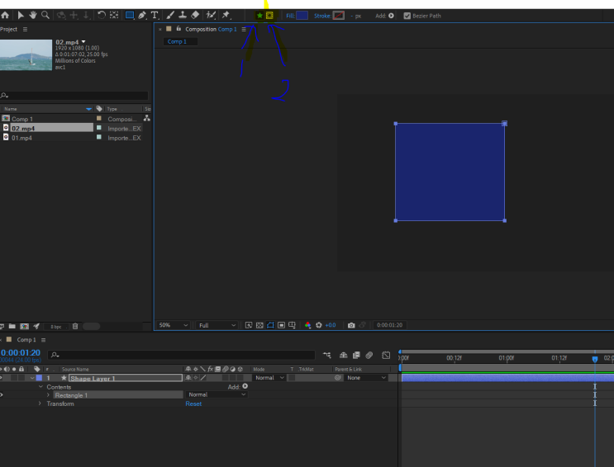
Task: Click the green star shape icon
Action: (x=259, y=15)
